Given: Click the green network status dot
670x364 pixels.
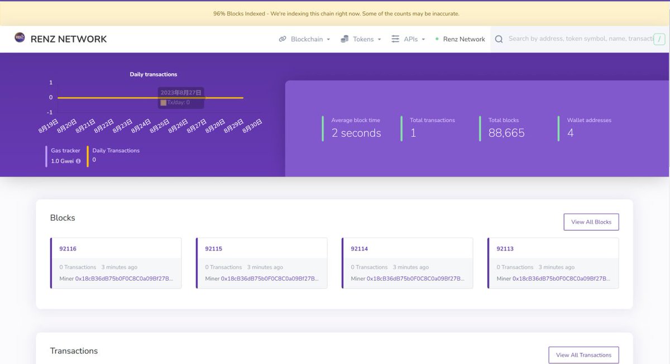Looking at the screenshot, I should (x=437, y=39).
